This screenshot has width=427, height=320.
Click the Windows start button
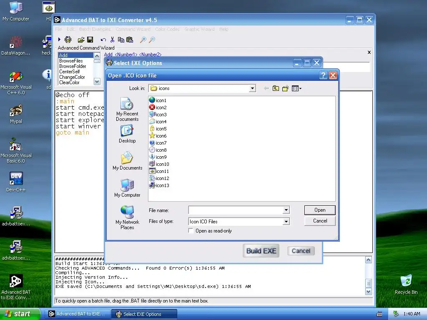click(20, 314)
